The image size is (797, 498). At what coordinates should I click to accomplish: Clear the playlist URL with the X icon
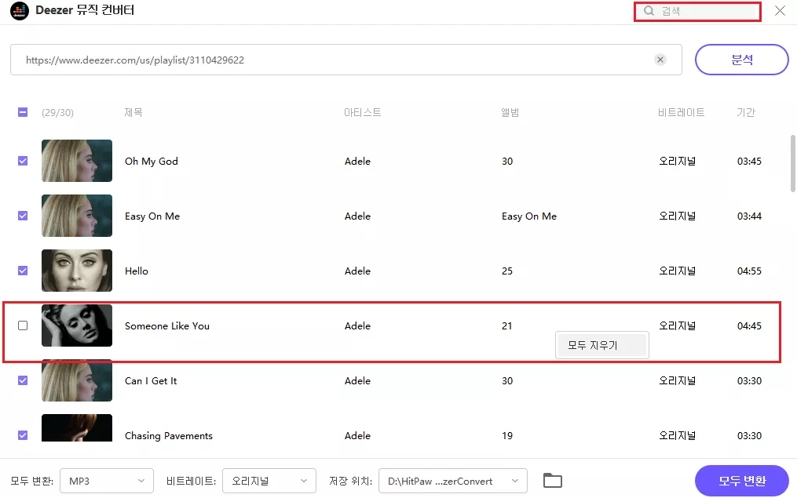coord(660,60)
